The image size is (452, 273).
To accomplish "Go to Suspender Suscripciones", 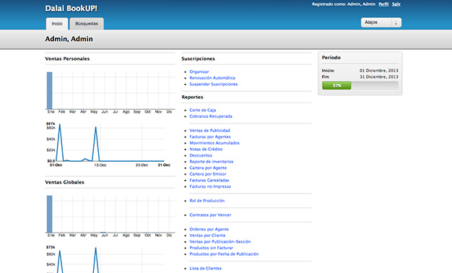I will [214, 84].
